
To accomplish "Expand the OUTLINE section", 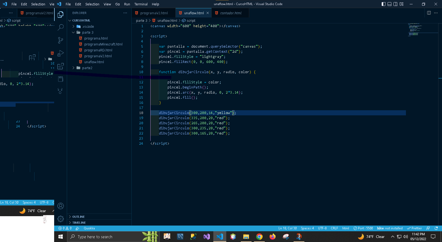I will [x=99, y=217].
